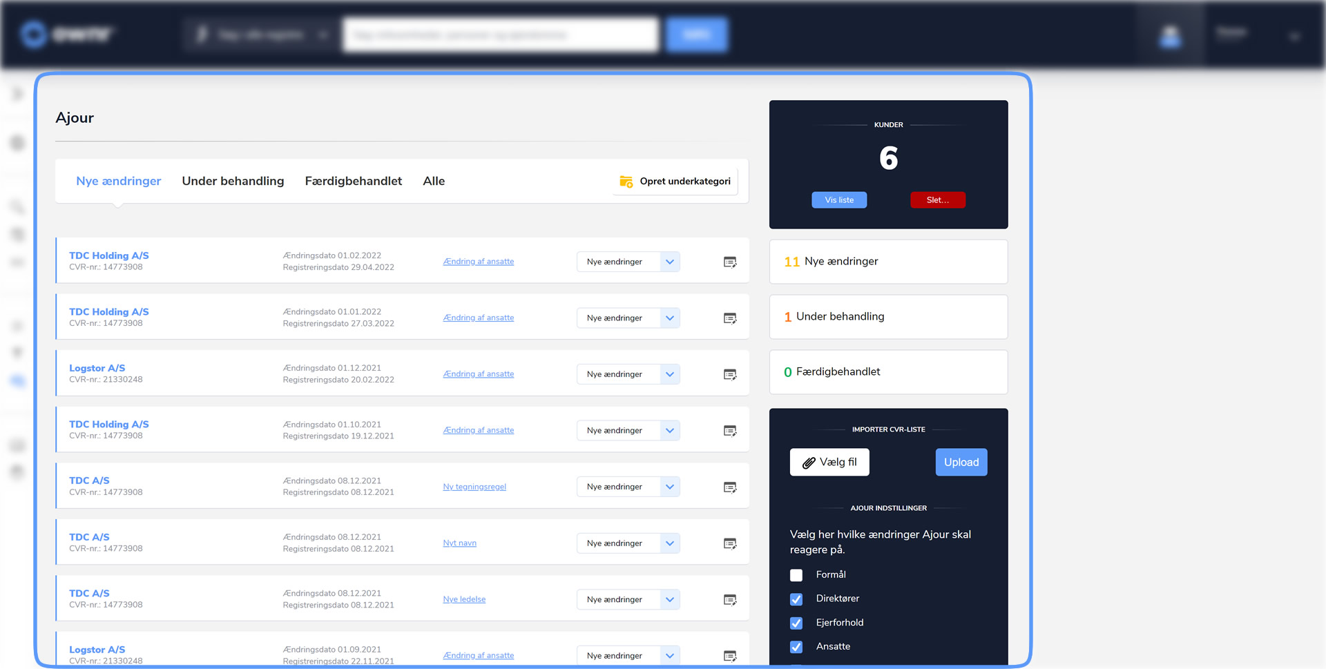This screenshot has width=1326, height=669.
Task: Open note icon for Logstor A/S 01.12.2021 row
Action: click(730, 374)
